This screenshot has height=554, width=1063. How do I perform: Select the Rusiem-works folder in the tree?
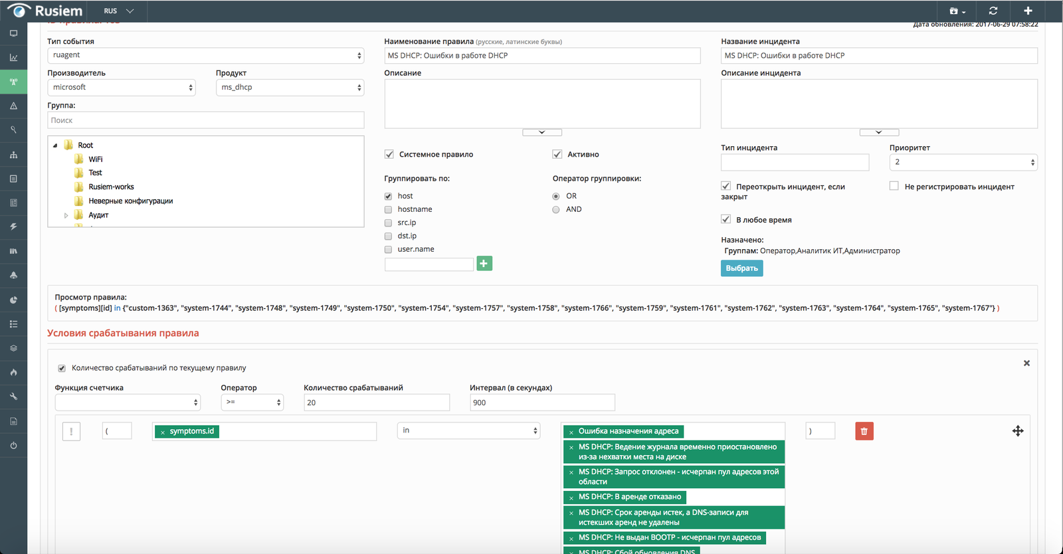(111, 187)
